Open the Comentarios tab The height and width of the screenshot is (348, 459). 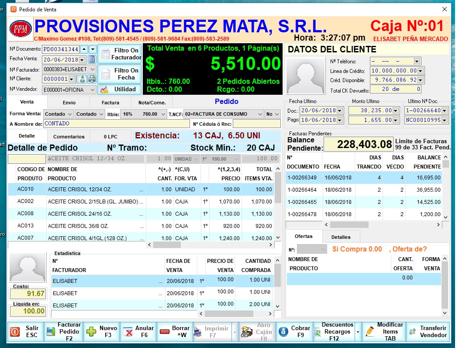click(69, 137)
